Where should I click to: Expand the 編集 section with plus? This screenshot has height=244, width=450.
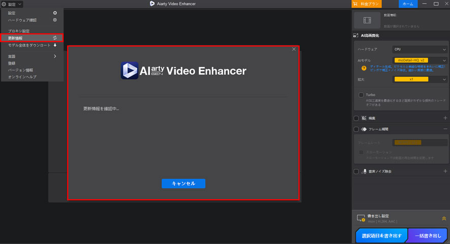(x=445, y=118)
